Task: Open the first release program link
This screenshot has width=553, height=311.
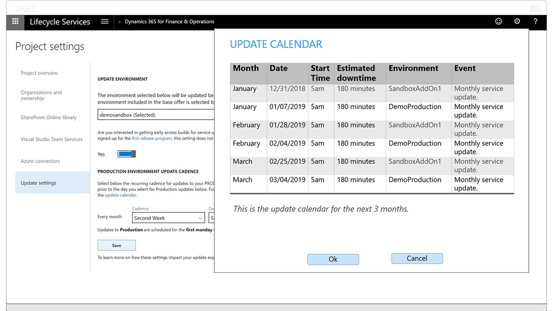Action: (151, 139)
